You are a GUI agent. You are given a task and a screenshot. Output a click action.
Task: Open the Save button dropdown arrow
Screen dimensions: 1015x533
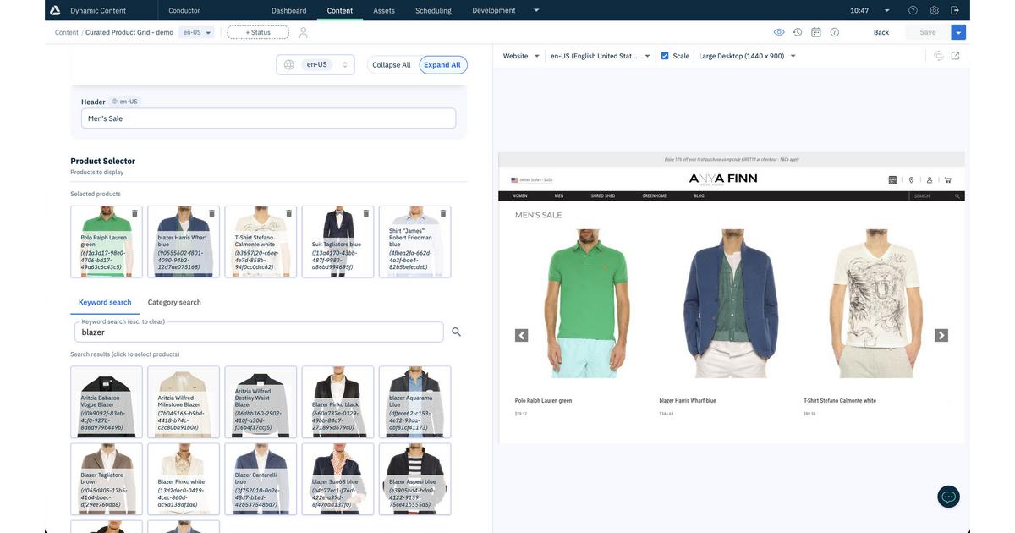coord(958,32)
